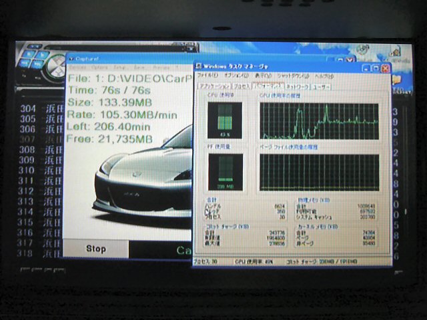
Task: Close the Windows Task Manager window
Action: pyautogui.click(x=386, y=69)
